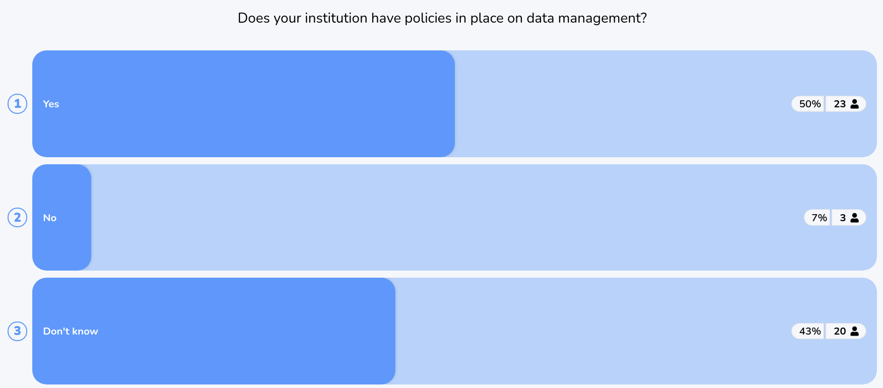Viewport: 883px width, 388px height.
Task: Select the 7% percentage pill
Action: click(817, 218)
